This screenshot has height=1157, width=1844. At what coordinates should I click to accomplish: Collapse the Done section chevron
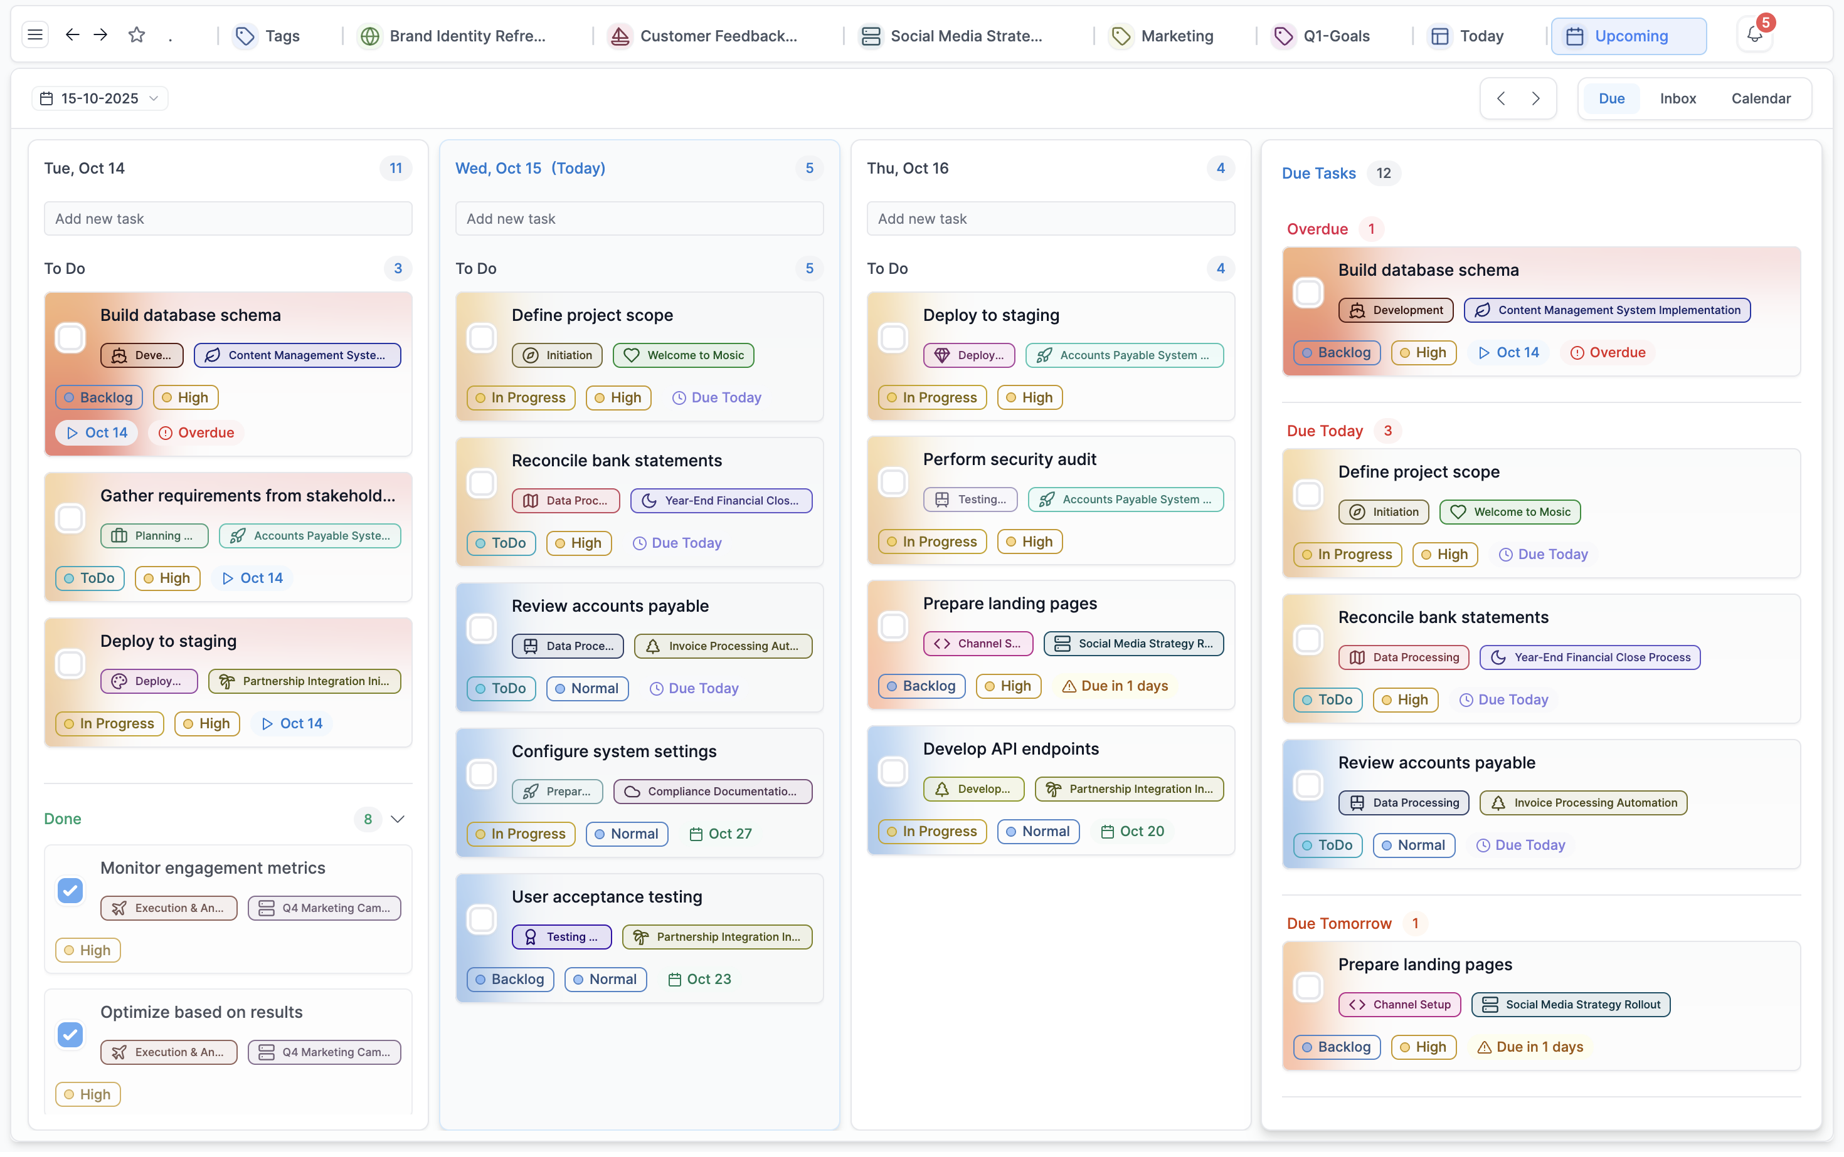pos(398,820)
